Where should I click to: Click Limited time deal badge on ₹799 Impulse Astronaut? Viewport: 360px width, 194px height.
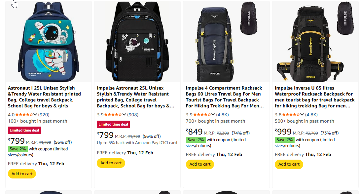tap(113, 124)
